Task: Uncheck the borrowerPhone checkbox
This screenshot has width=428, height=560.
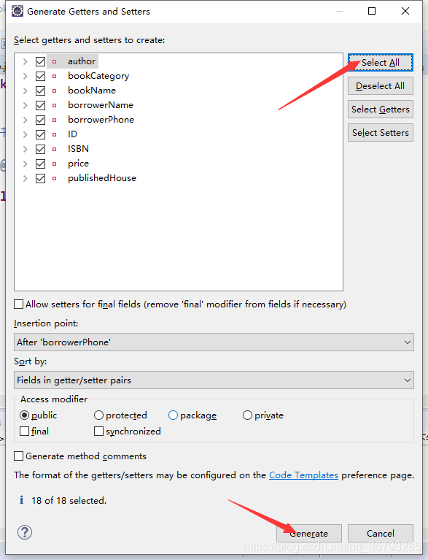Action: (x=40, y=120)
